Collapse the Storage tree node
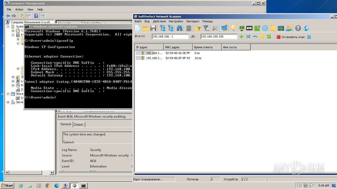The width and height of the screenshot is (337, 189). pos(8,94)
